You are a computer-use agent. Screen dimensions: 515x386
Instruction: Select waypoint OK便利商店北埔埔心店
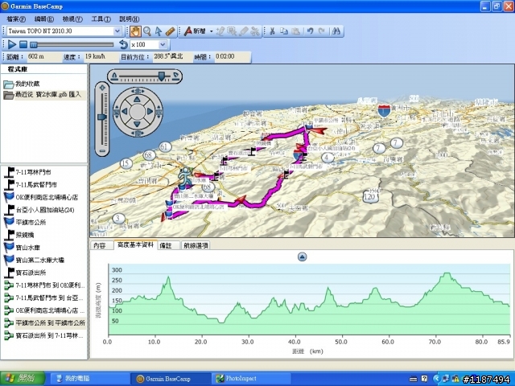pyautogui.click(x=47, y=197)
